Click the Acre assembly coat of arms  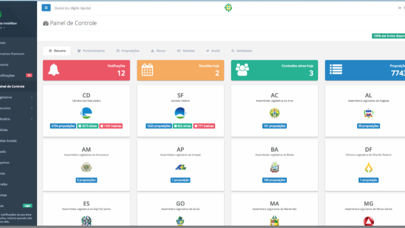pyautogui.click(x=274, y=113)
